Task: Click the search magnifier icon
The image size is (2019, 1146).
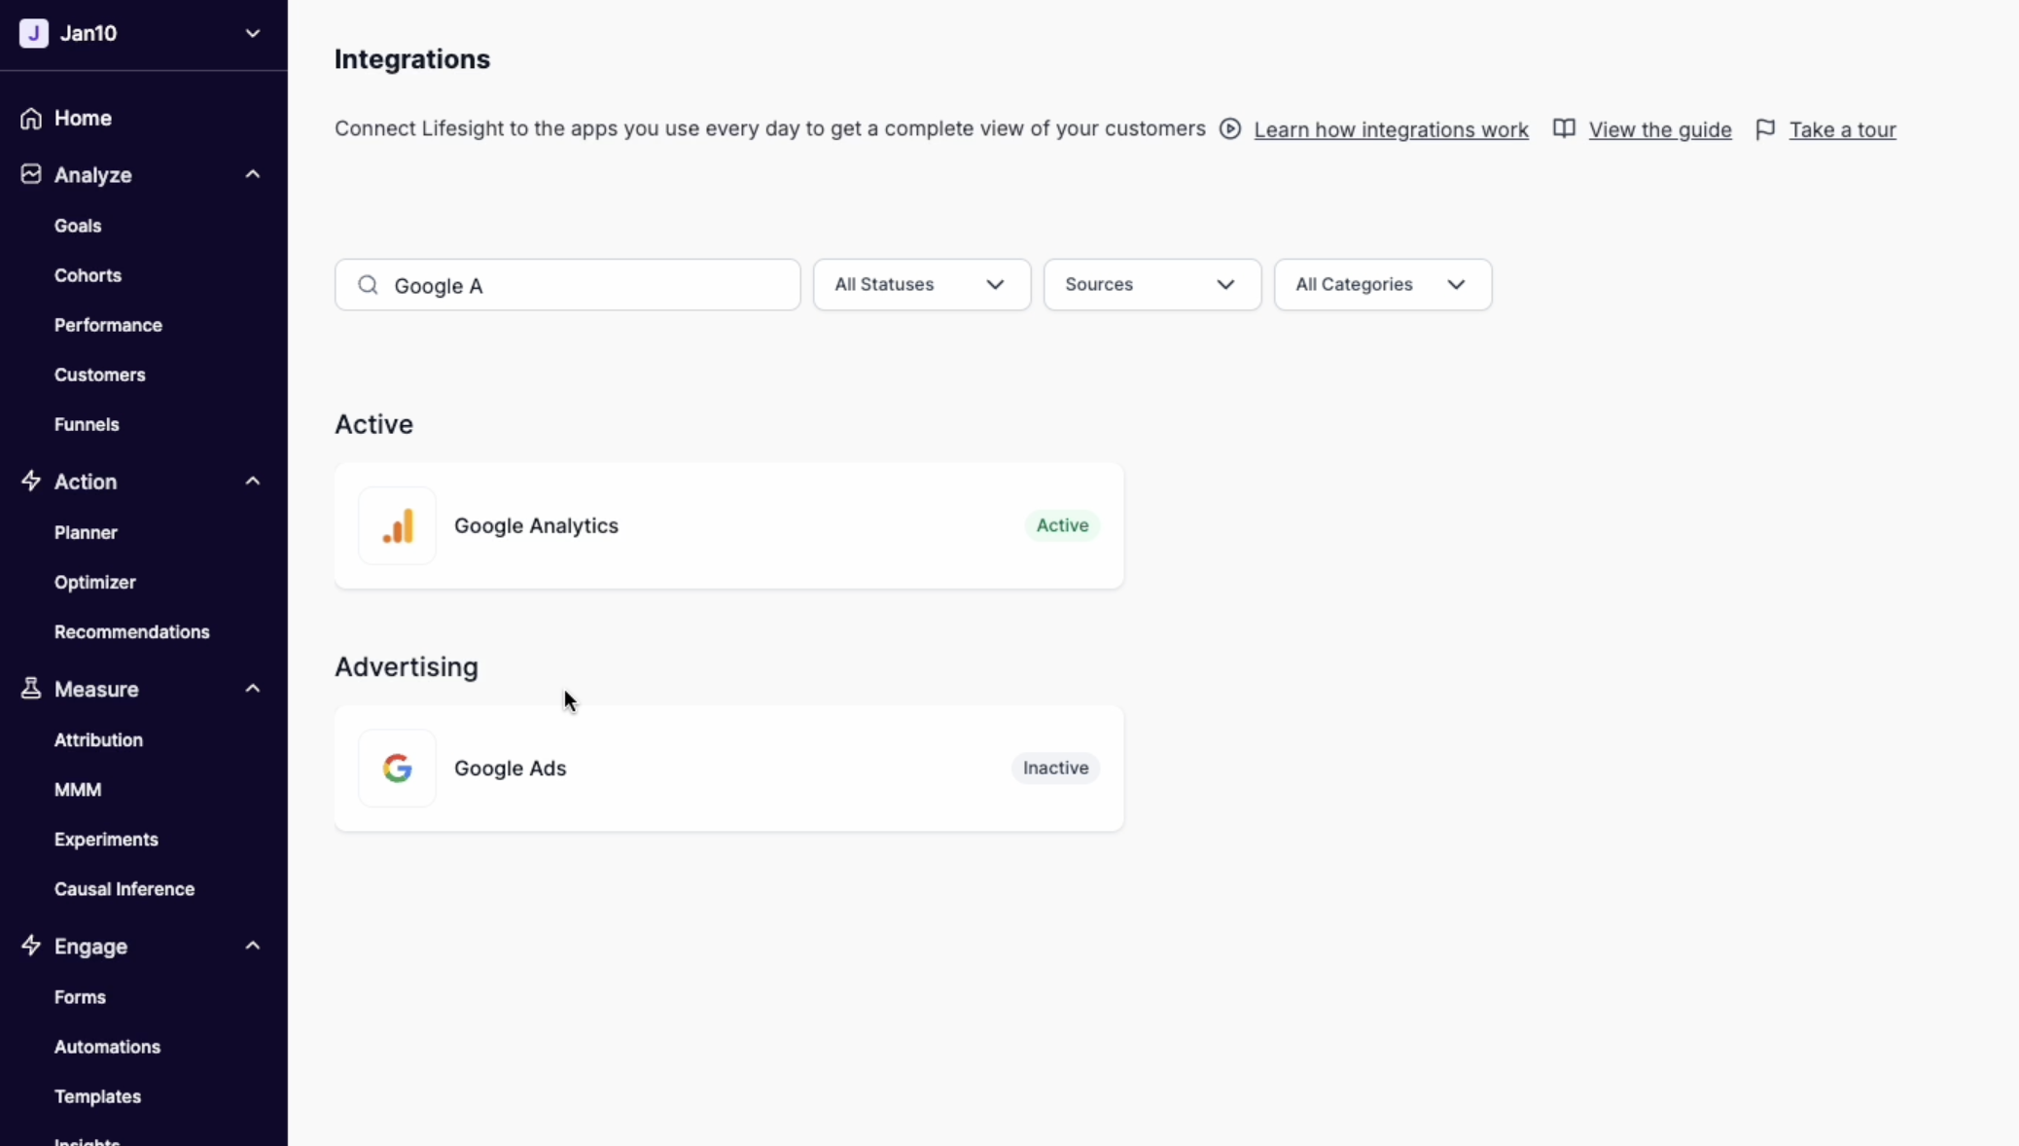Action: click(x=368, y=285)
